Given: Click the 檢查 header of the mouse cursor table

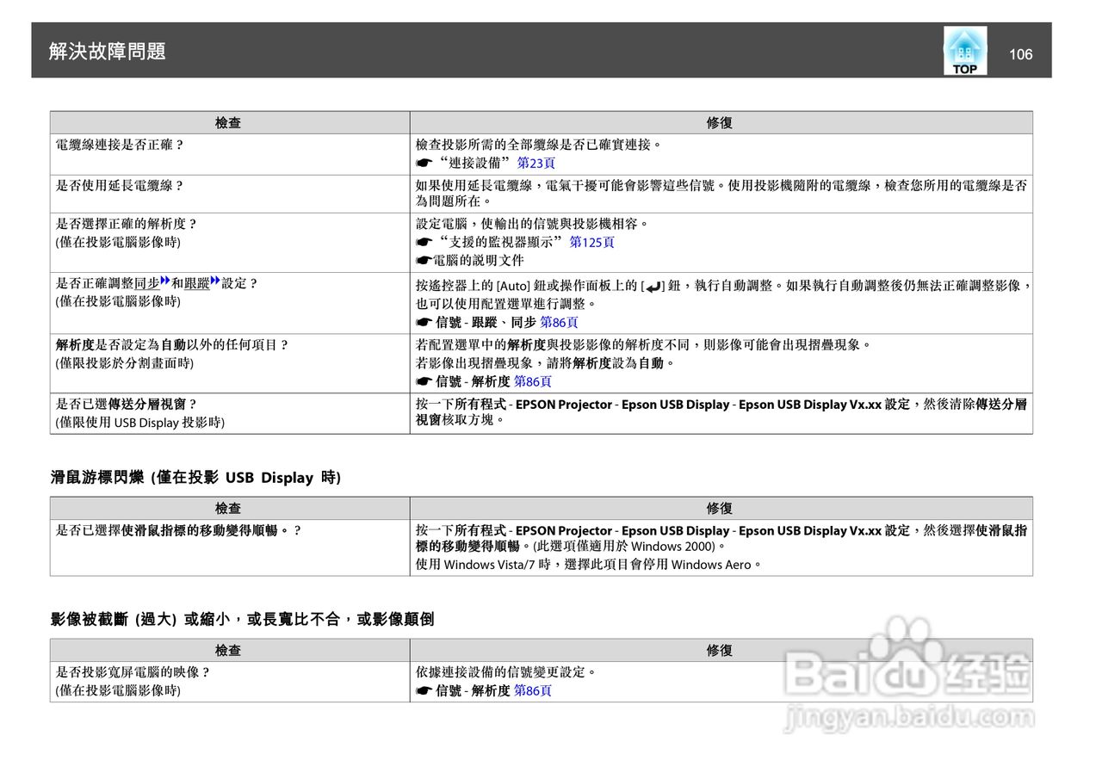Looking at the screenshot, I should tap(228, 509).
